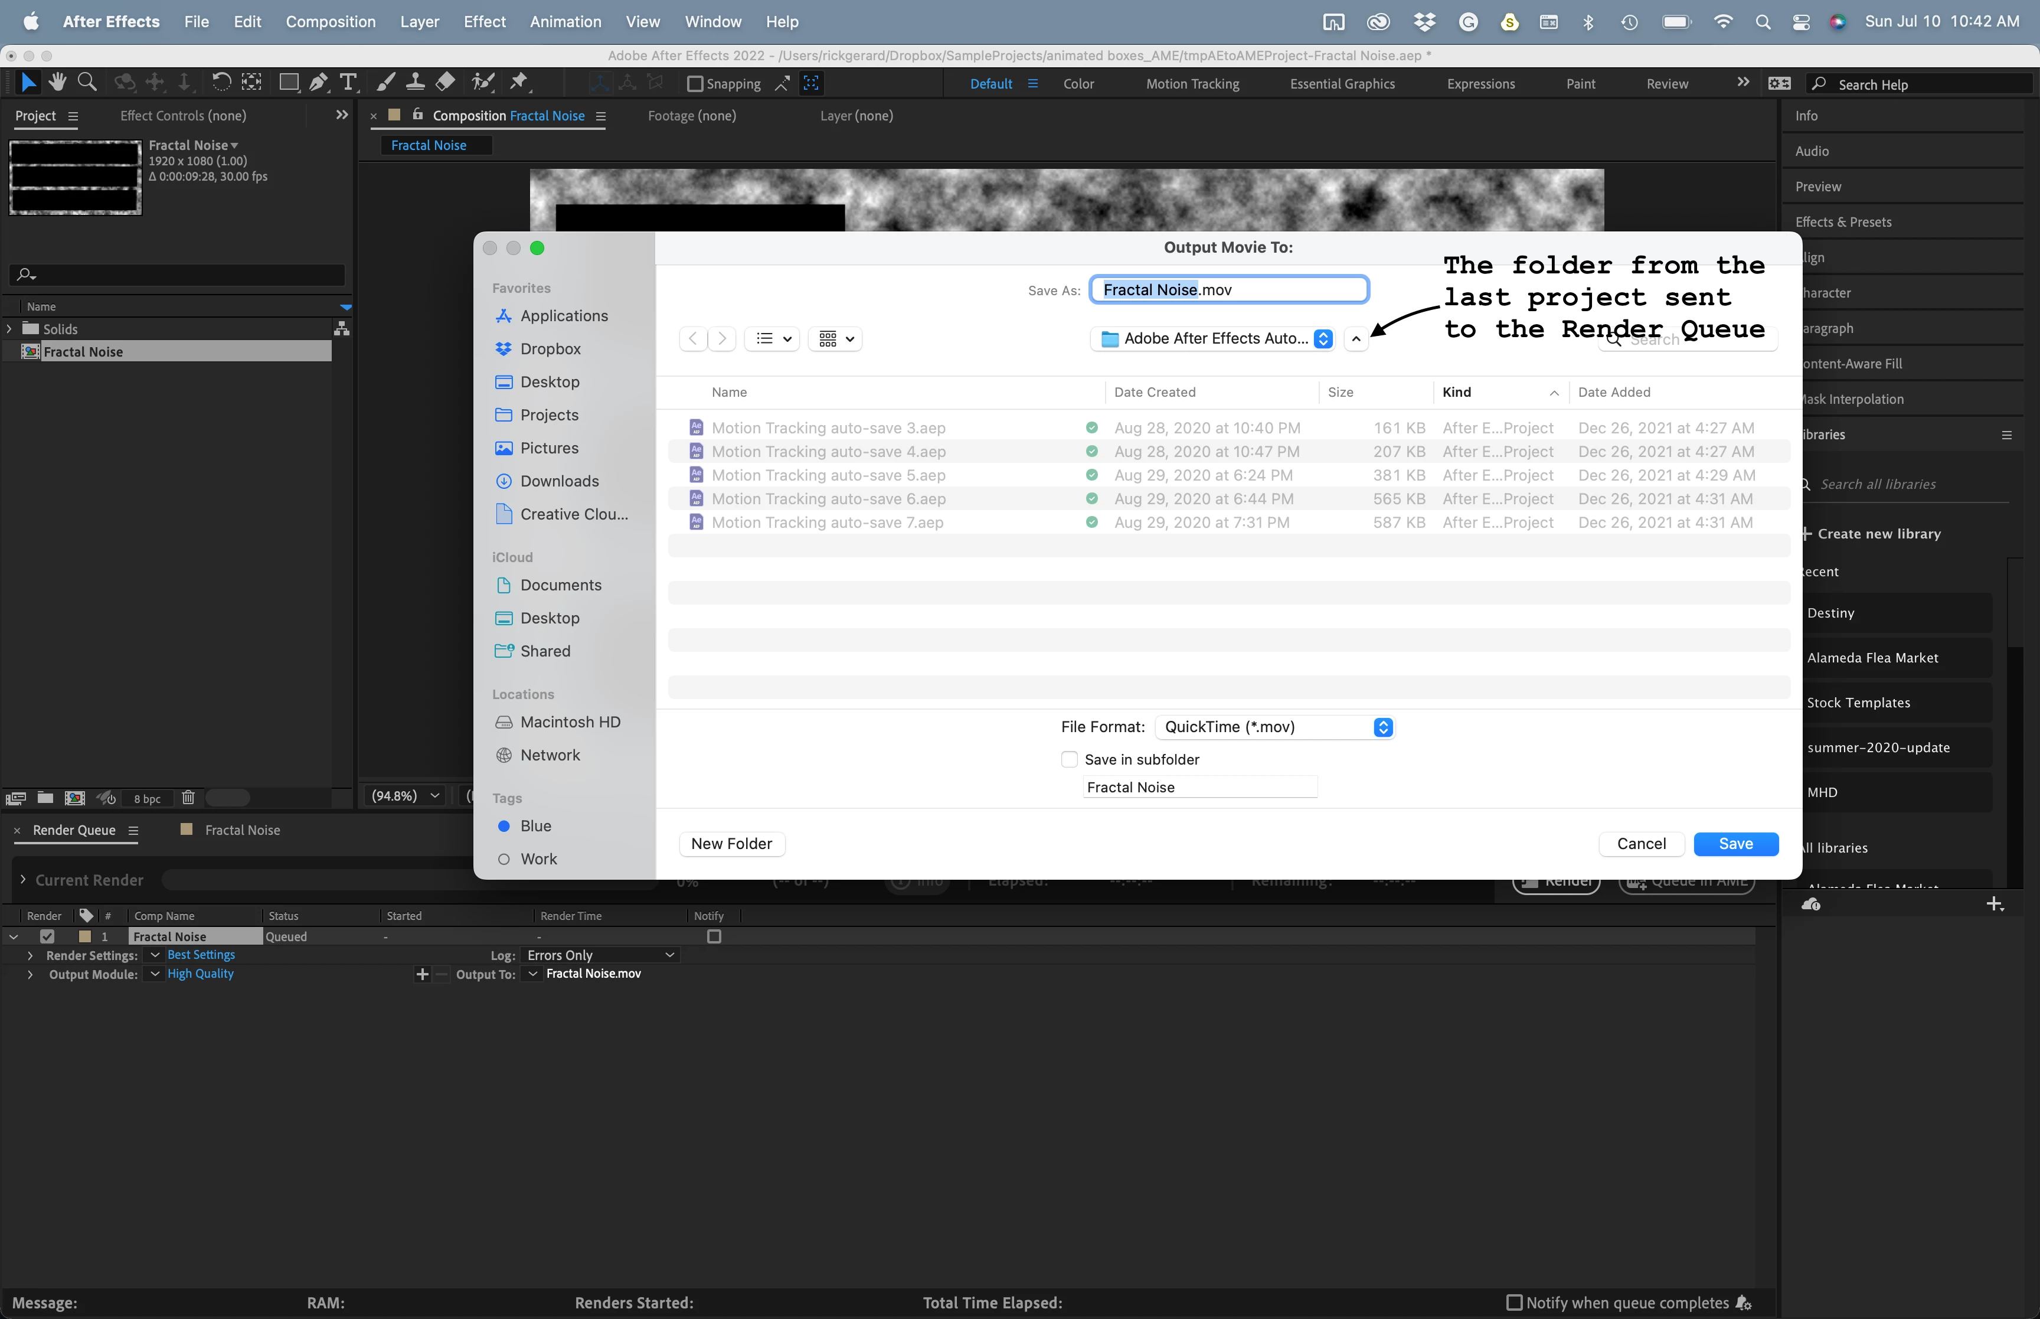The image size is (2040, 1319).
Task: Select the Eraser tool
Action: [445, 82]
